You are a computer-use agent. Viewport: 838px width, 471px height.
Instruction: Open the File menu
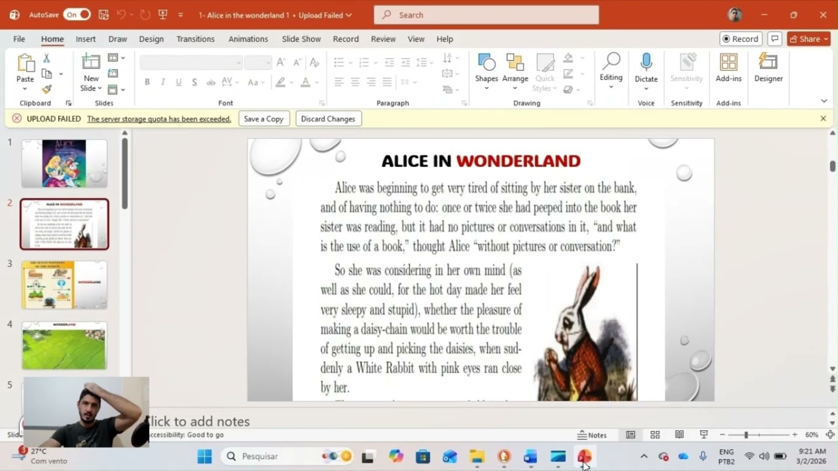click(x=19, y=39)
